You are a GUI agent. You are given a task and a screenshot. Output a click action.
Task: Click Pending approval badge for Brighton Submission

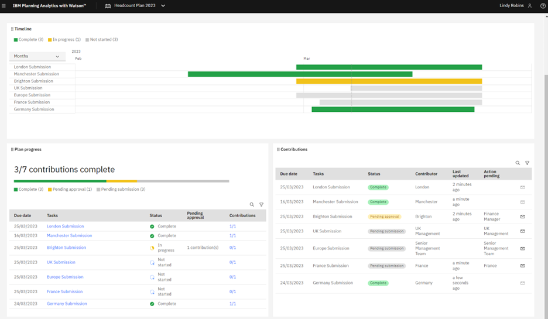tap(385, 217)
